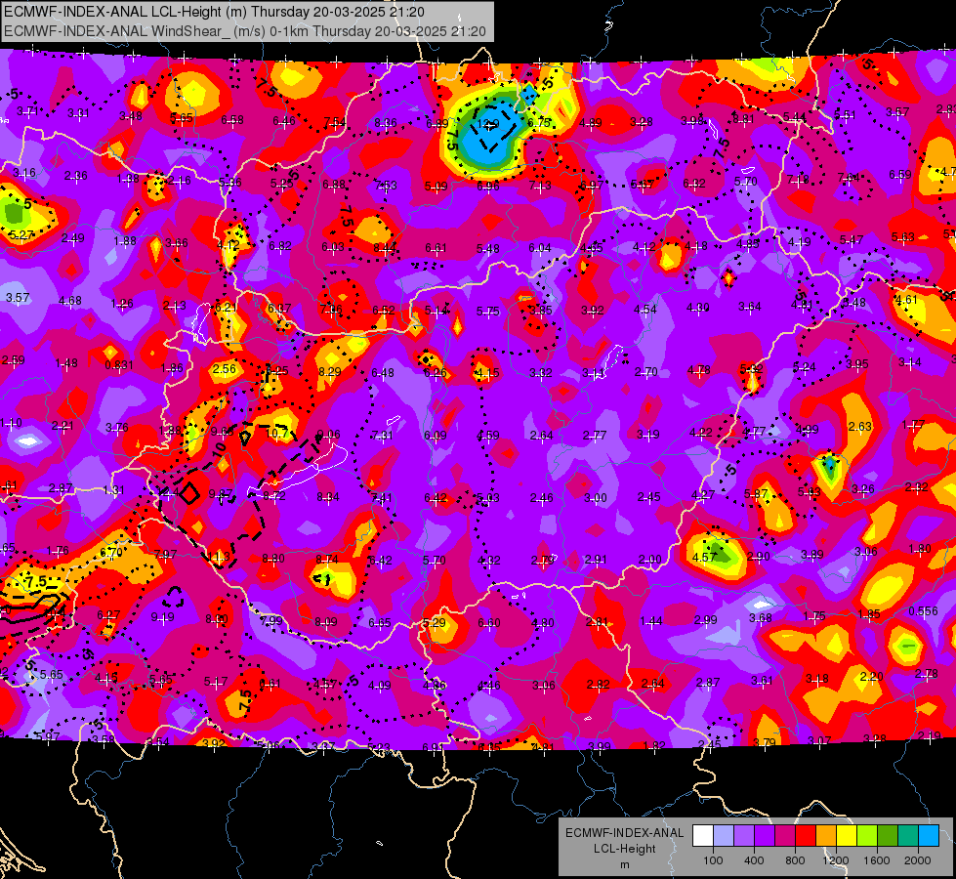Click the red legend swatch
Image resolution: width=956 pixels, height=879 pixels.
pos(806,836)
